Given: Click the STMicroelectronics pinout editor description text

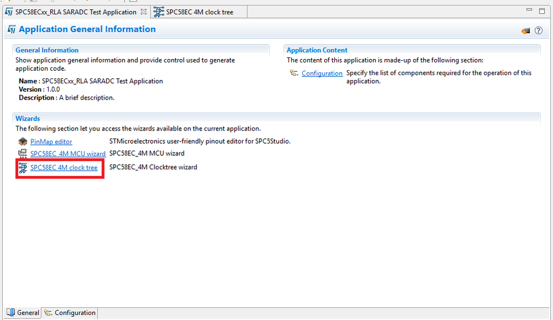Looking at the screenshot, I should click(200, 141).
